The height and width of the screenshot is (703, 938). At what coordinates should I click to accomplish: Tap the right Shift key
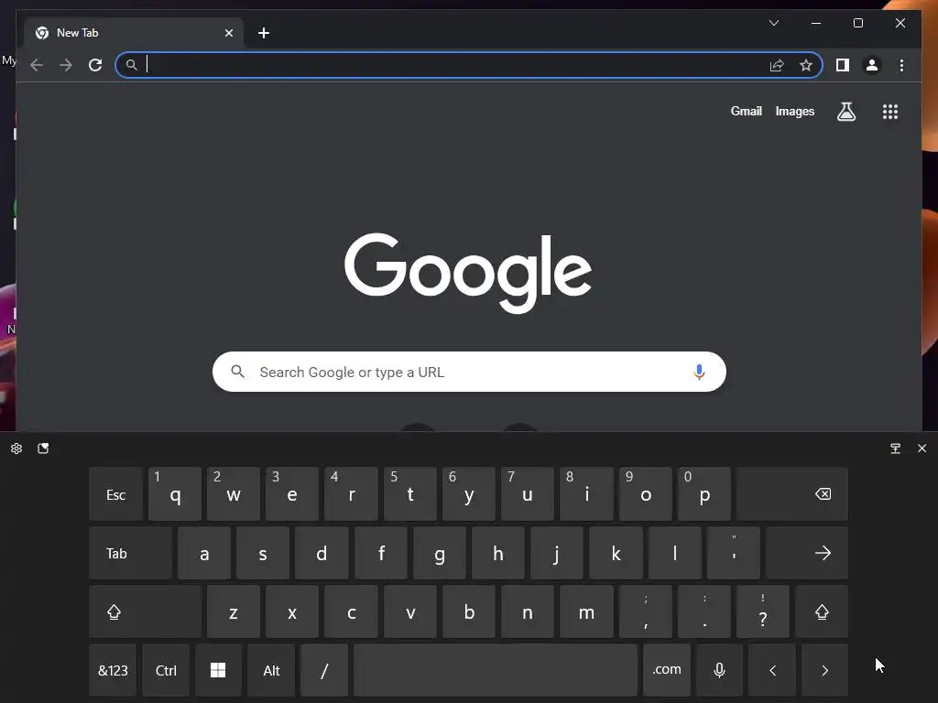pyautogui.click(x=822, y=611)
